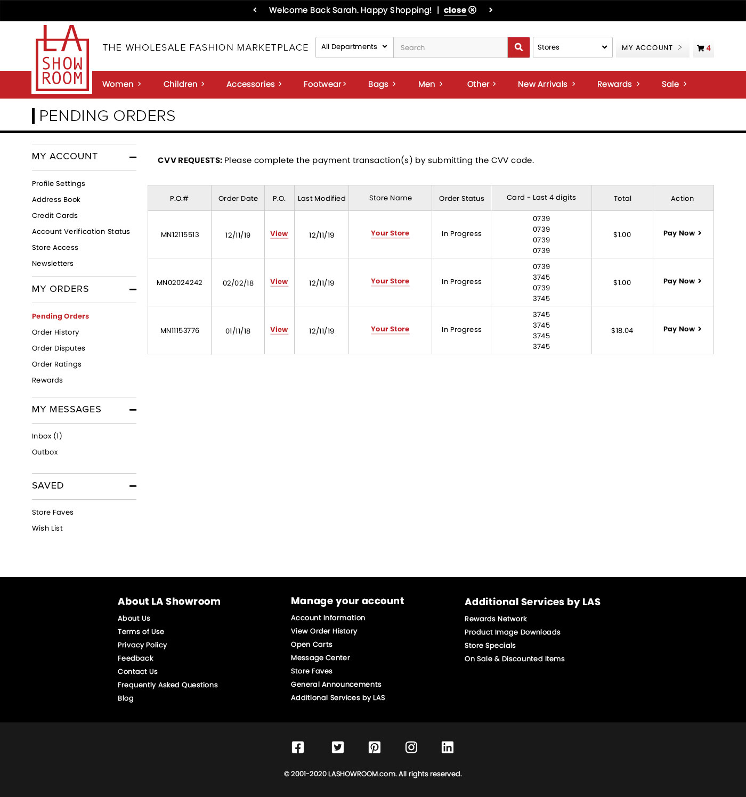The width and height of the screenshot is (746, 797).
Task: Collapse the My Account sidebar section
Action: tap(133, 157)
